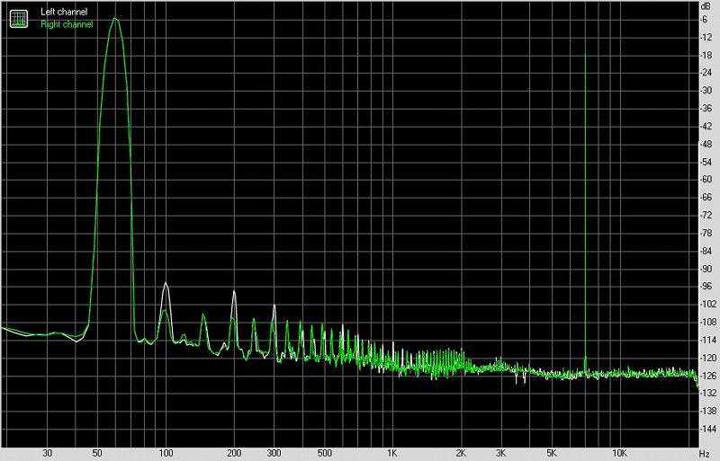Click the 50 frequency axis label

tap(97, 453)
